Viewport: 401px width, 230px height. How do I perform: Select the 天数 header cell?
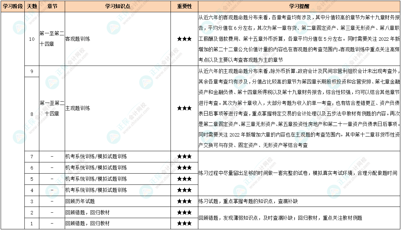coord(32,6)
